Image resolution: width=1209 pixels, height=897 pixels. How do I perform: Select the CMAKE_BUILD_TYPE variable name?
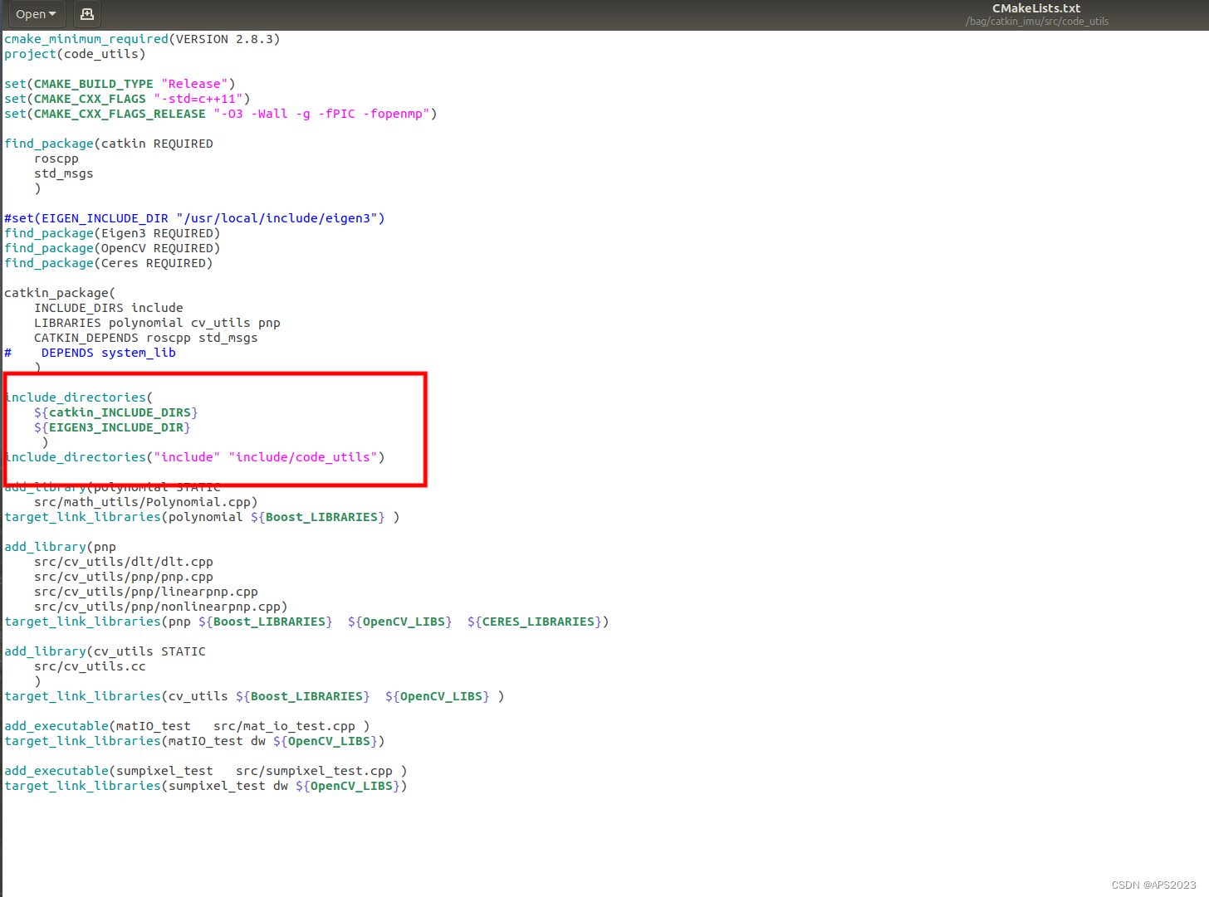click(92, 83)
